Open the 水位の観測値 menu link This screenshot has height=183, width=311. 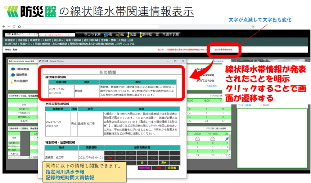tap(60, 44)
